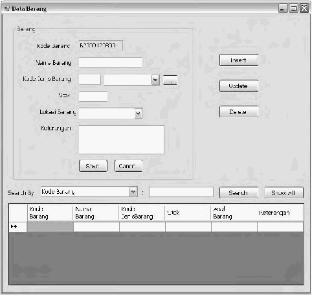This screenshot has width=312, height=295.
Task: Click the Update button
Action: click(239, 86)
